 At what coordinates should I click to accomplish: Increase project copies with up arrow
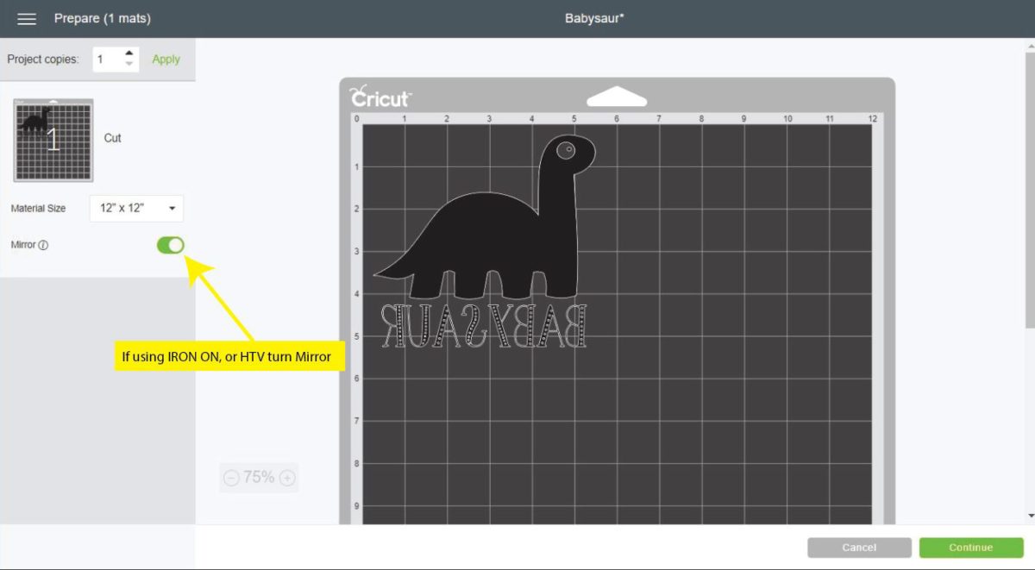point(129,53)
